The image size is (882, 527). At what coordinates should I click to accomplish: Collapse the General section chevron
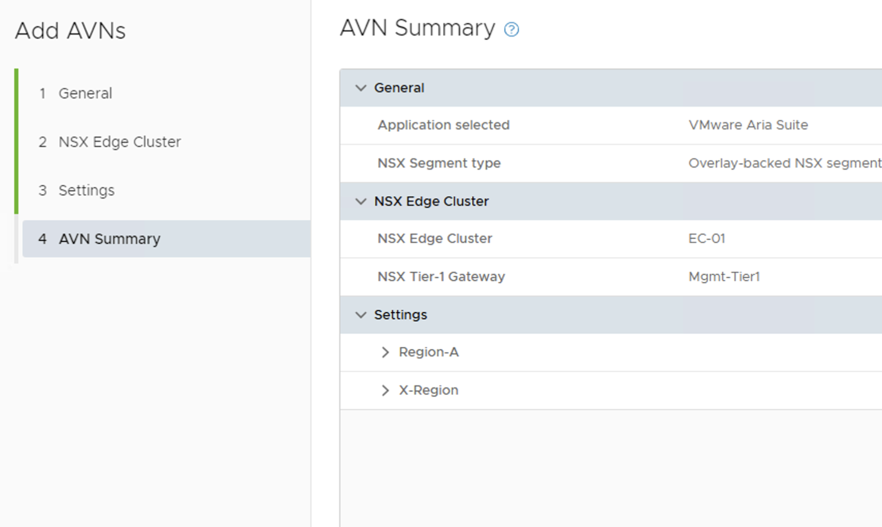pyautogui.click(x=361, y=88)
